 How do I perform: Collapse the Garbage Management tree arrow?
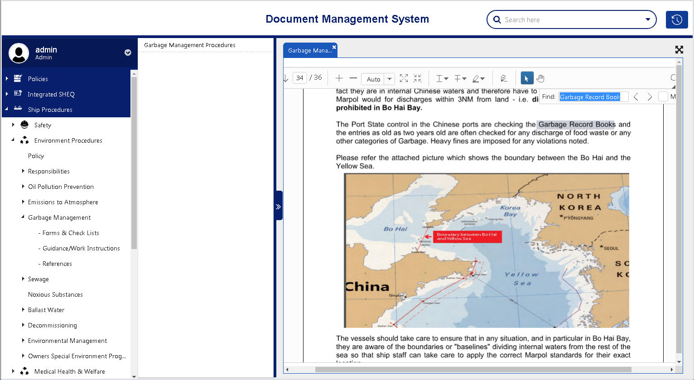(23, 217)
